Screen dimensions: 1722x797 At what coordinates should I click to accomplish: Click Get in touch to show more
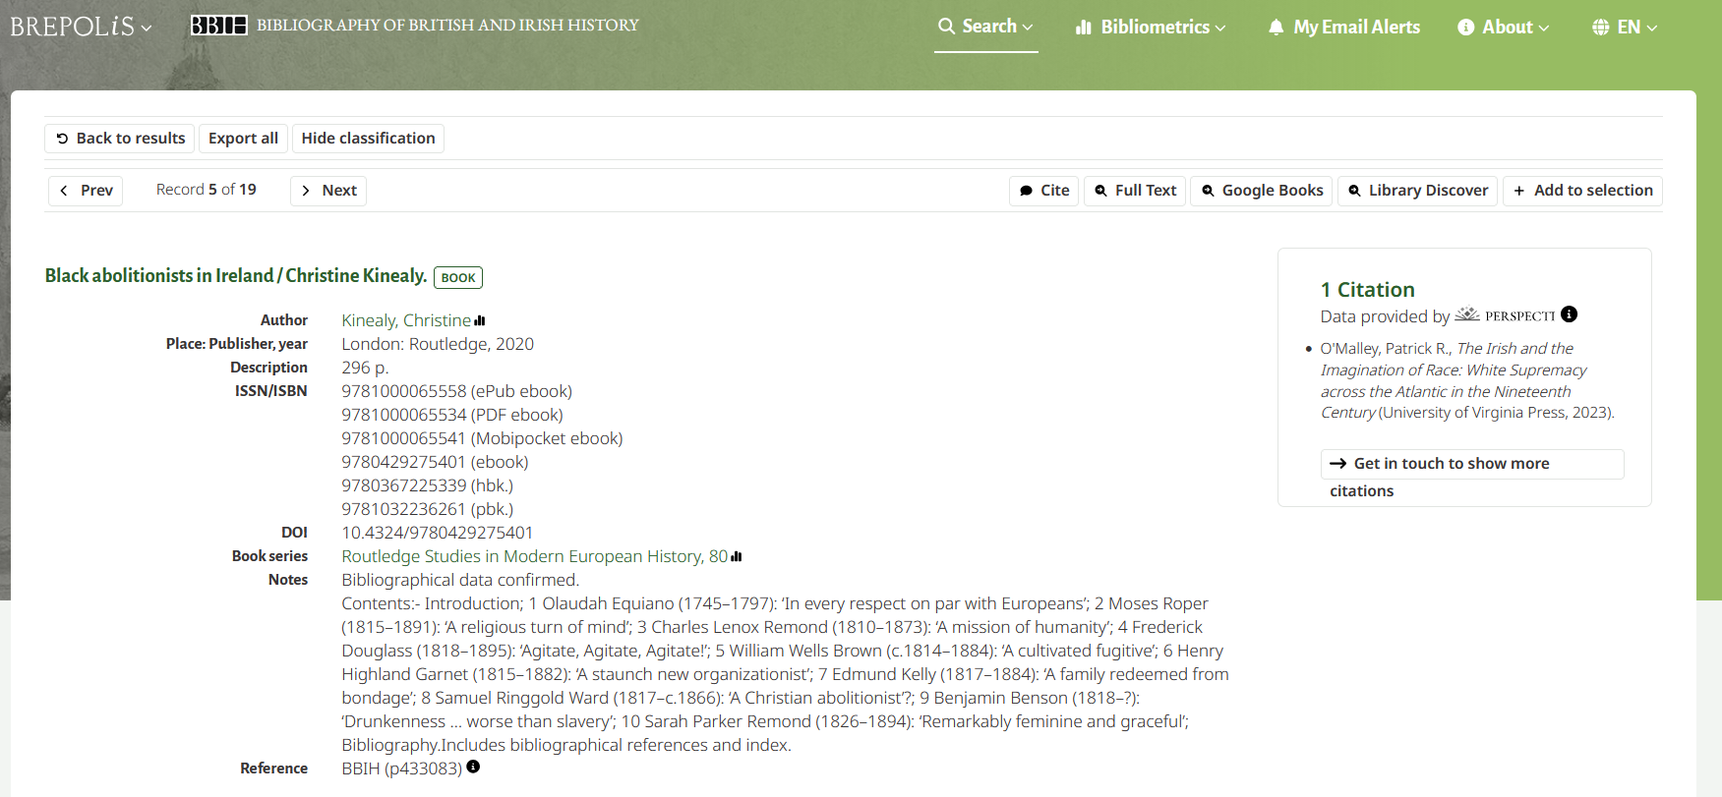(1451, 464)
